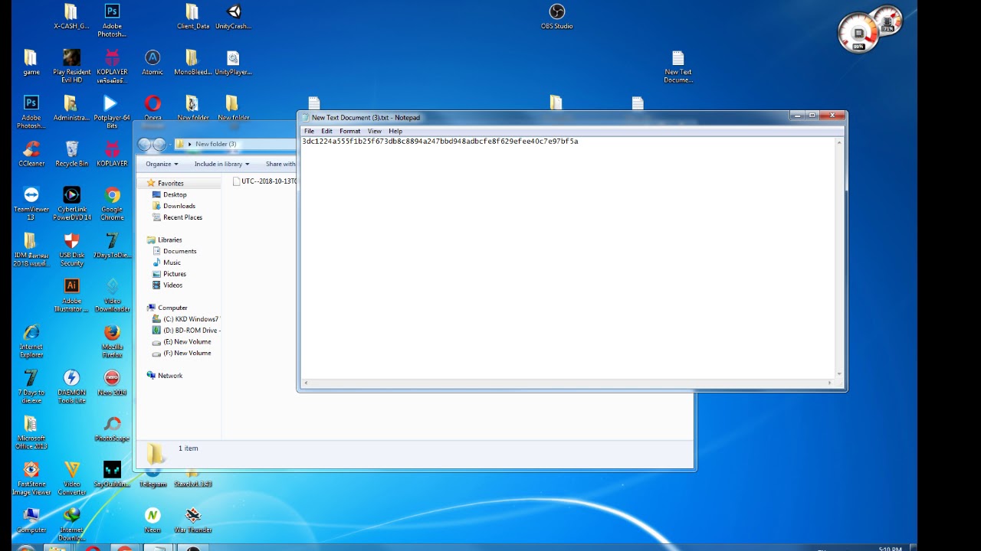Screen dimensions: 981x551
Task: Select Desktop under Favorites
Action: pos(175,194)
